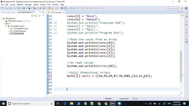The height and width of the screenshot is (106, 189).
Task: Click the editor vertical scrollbar thumb
Action: coord(181,67)
